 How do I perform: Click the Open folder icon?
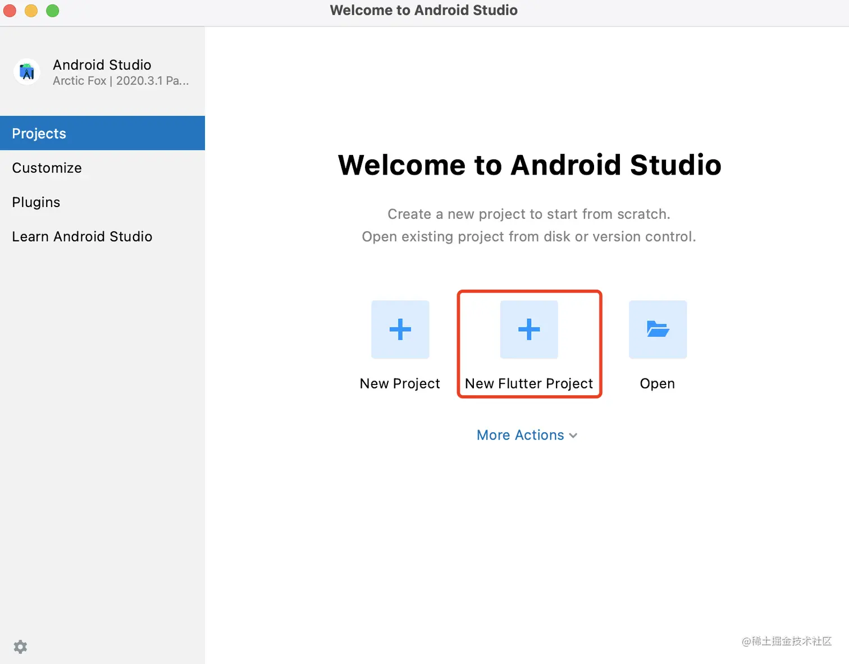[x=658, y=329]
